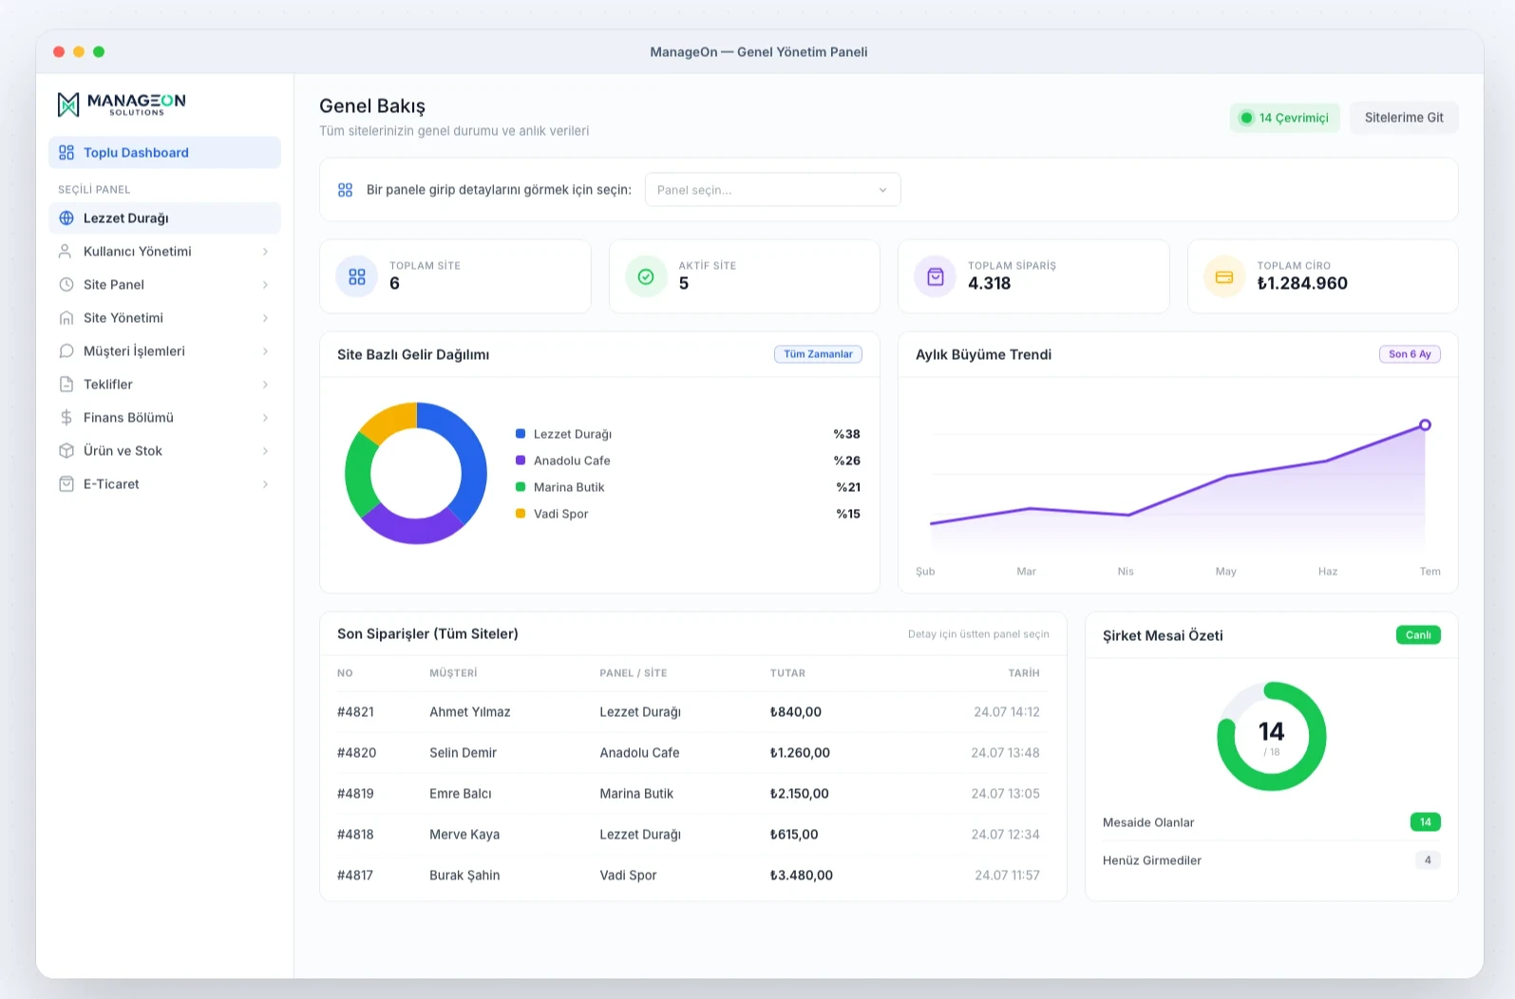Toggle the Son 6 Ay period badge
Image resolution: width=1515 pixels, height=999 pixels.
click(1410, 354)
